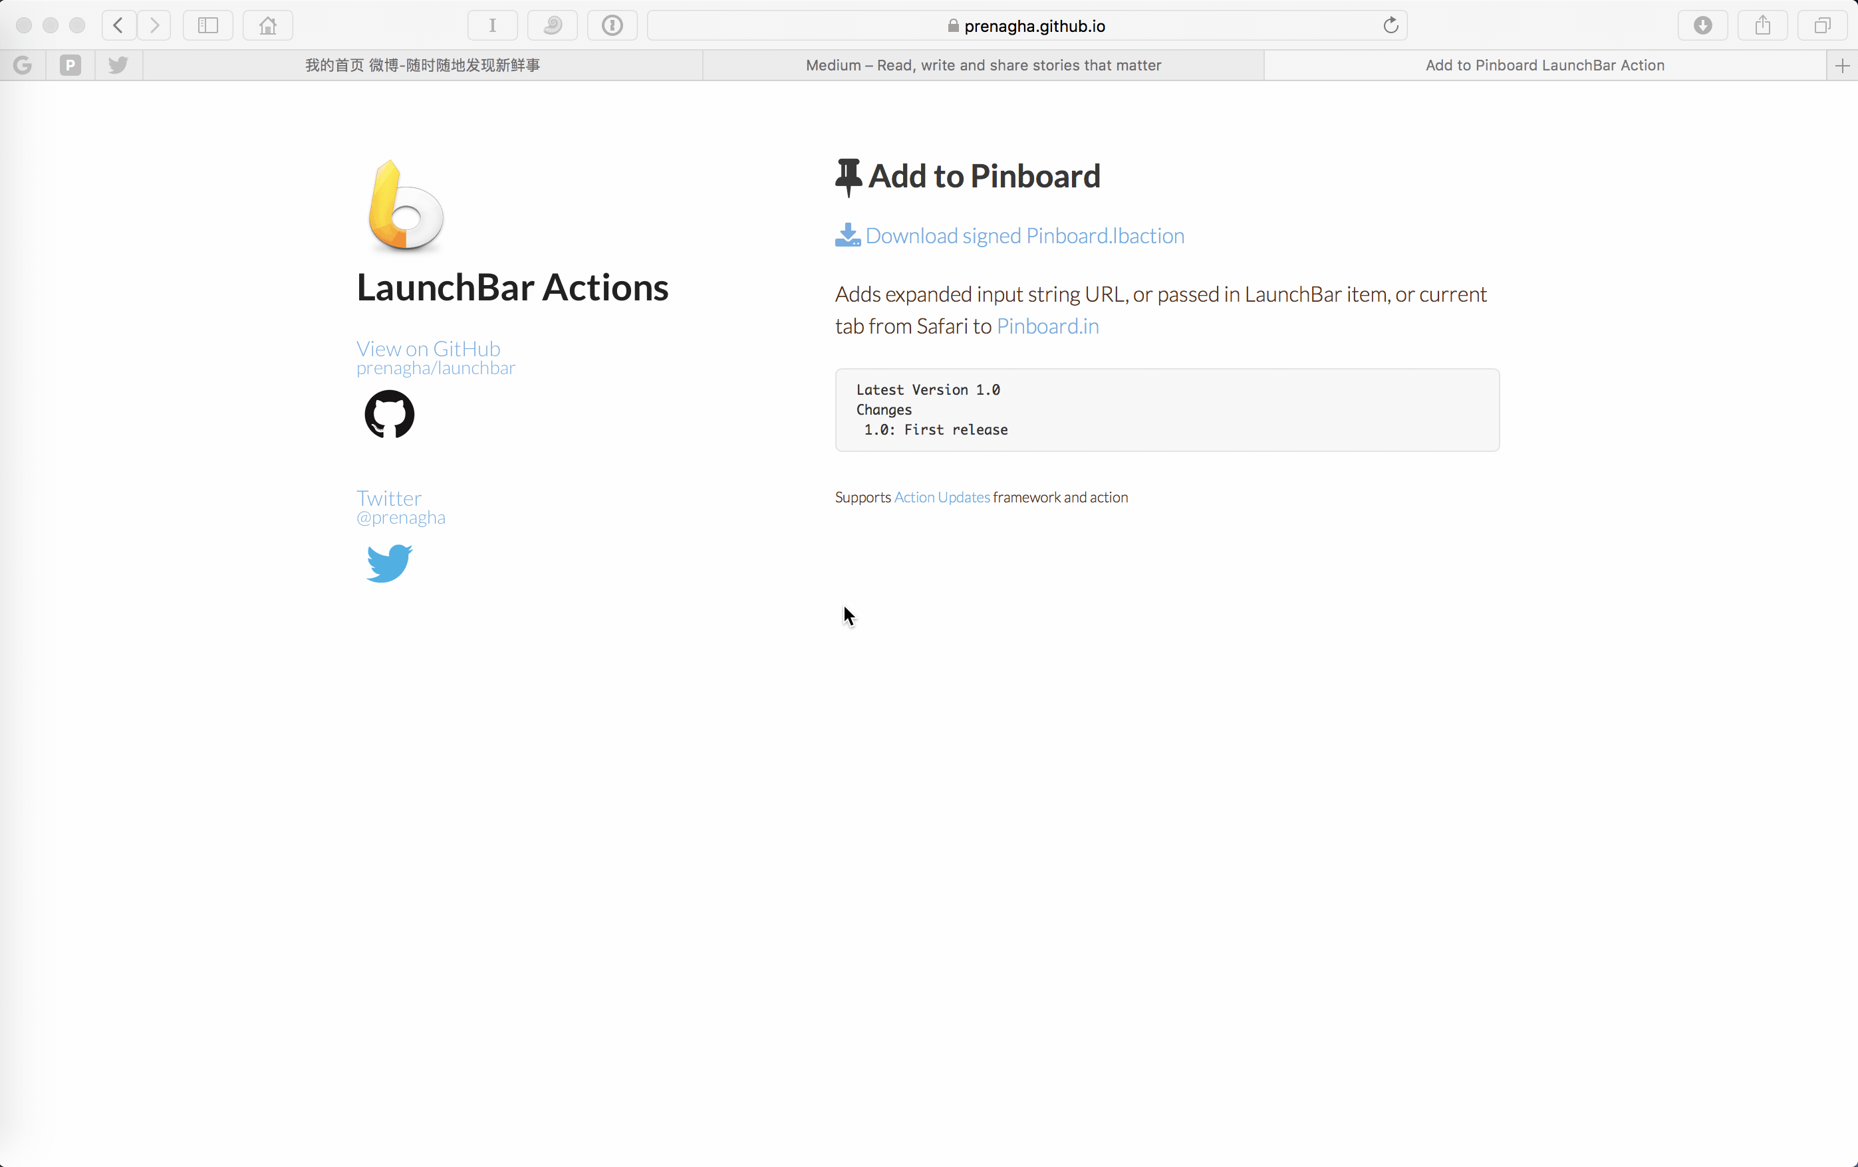This screenshot has width=1858, height=1167.
Task: Click the blue Twitter bird logo
Action: [390, 563]
